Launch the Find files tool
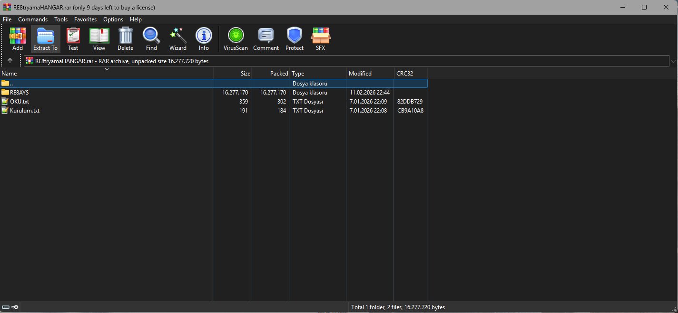The image size is (678, 313). (x=151, y=38)
